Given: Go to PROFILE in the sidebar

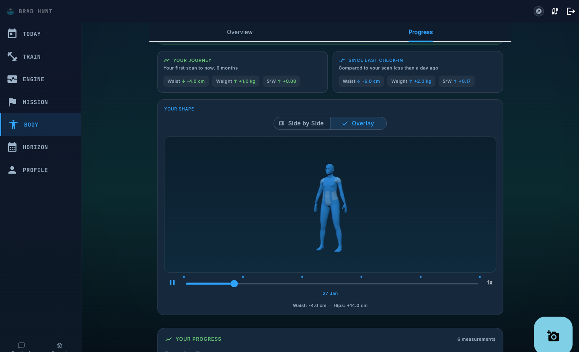Looking at the screenshot, I should coord(40,170).
